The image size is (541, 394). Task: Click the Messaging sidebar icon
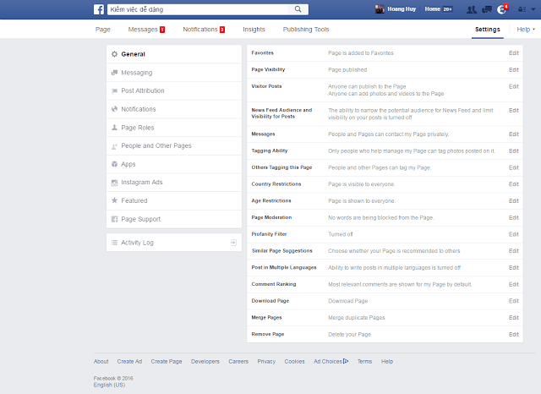(115, 73)
